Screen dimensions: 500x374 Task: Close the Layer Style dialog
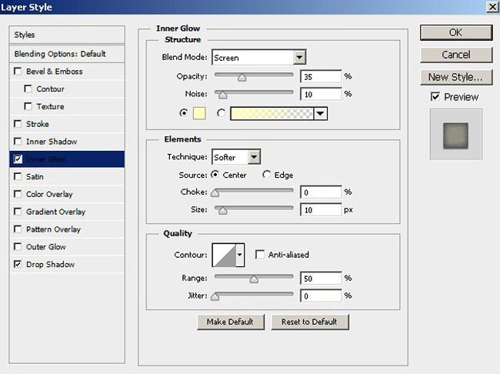[x=492, y=7]
